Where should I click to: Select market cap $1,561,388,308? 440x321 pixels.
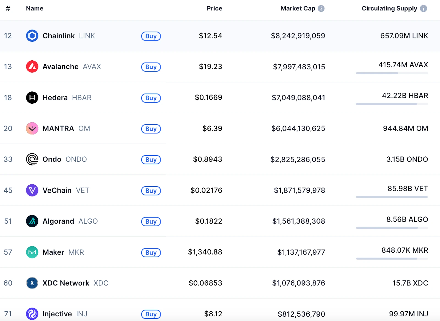(x=299, y=221)
